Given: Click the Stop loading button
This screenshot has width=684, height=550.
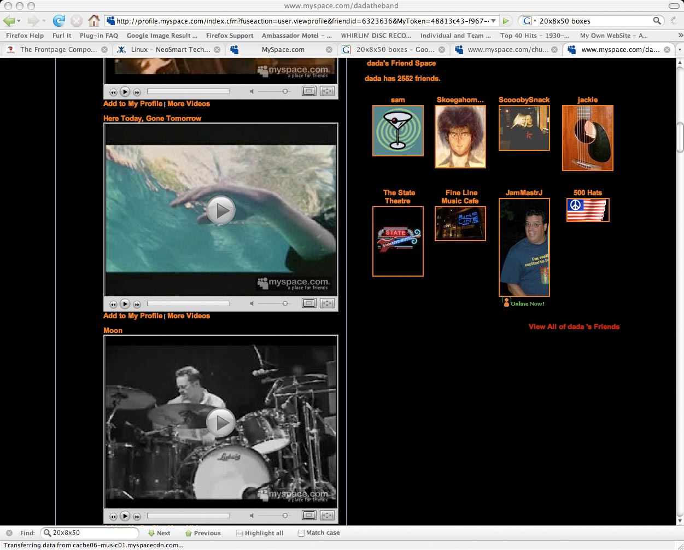Looking at the screenshot, I should pos(77,21).
